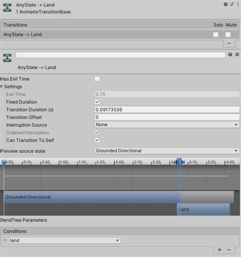Click the Mute column header

tap(231, 25)
